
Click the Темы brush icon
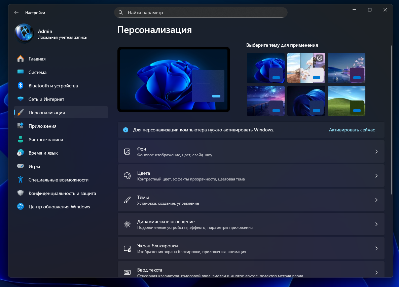click(x=127, y=200)
